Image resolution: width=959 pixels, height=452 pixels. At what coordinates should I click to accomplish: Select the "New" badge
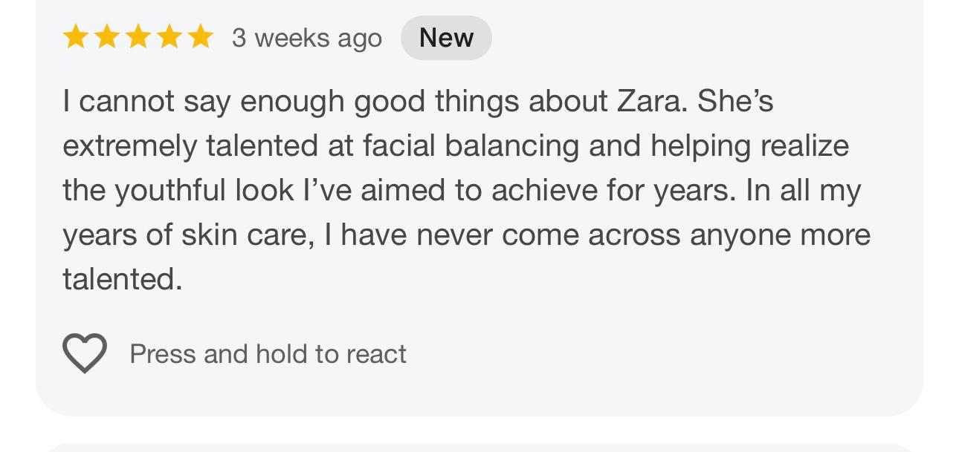point(446,38)
